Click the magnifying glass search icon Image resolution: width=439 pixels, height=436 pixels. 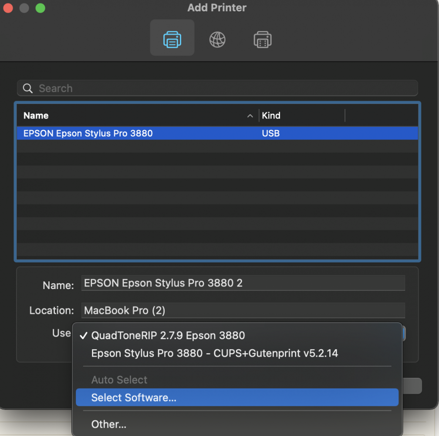(28, 88)
